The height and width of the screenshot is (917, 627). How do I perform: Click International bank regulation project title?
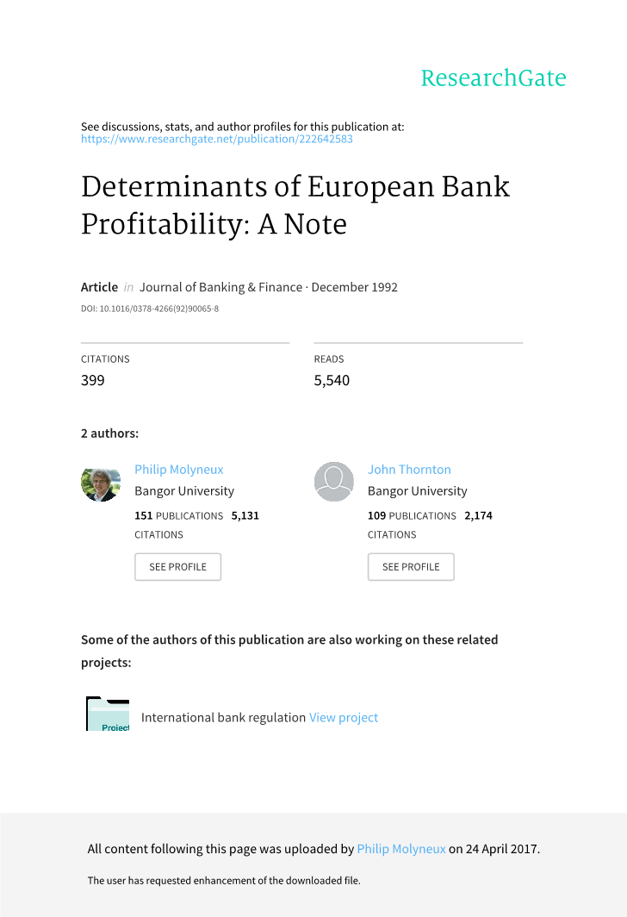click(223, 717)
